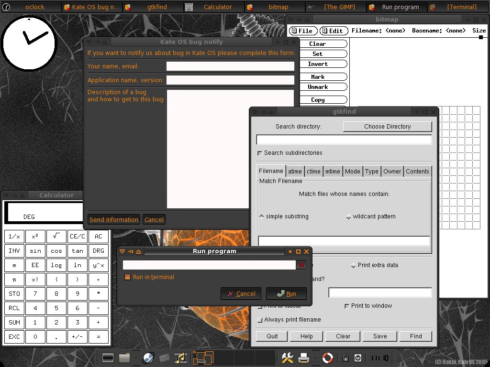
Task: Click the Terminal icon in top taskbar
Action: pyautogui.click(x=433, y=7)
